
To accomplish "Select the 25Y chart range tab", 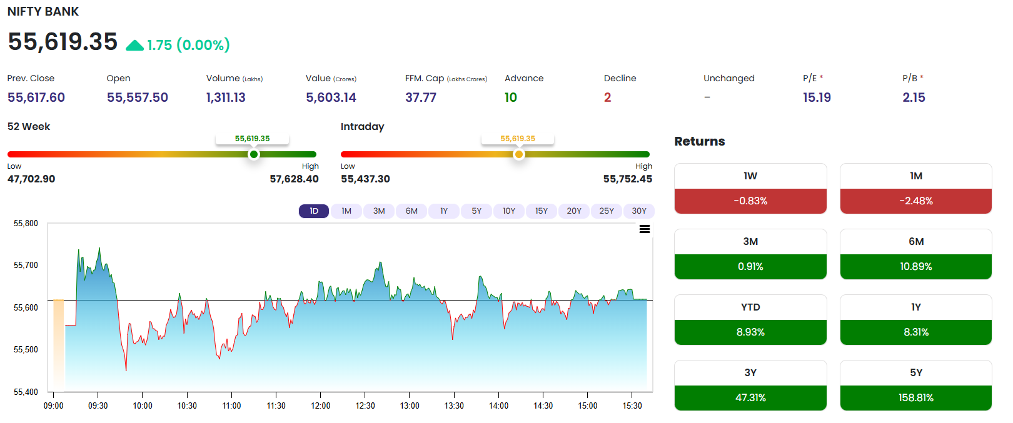I will click(x=607, y=211).
